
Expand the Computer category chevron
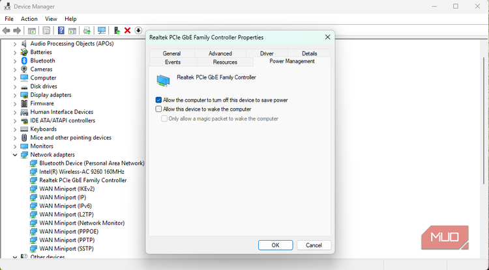pyautogui.click(x=15, y=78)
